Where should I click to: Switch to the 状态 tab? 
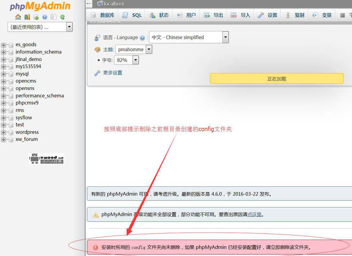click(x=159, y=15)
